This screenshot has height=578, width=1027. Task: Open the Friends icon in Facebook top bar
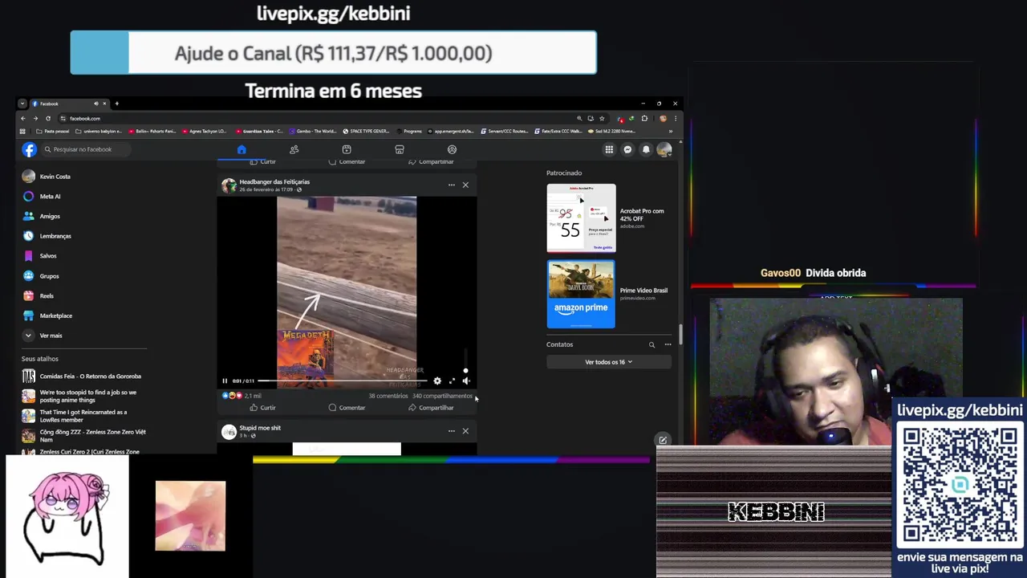coord(294,149)
